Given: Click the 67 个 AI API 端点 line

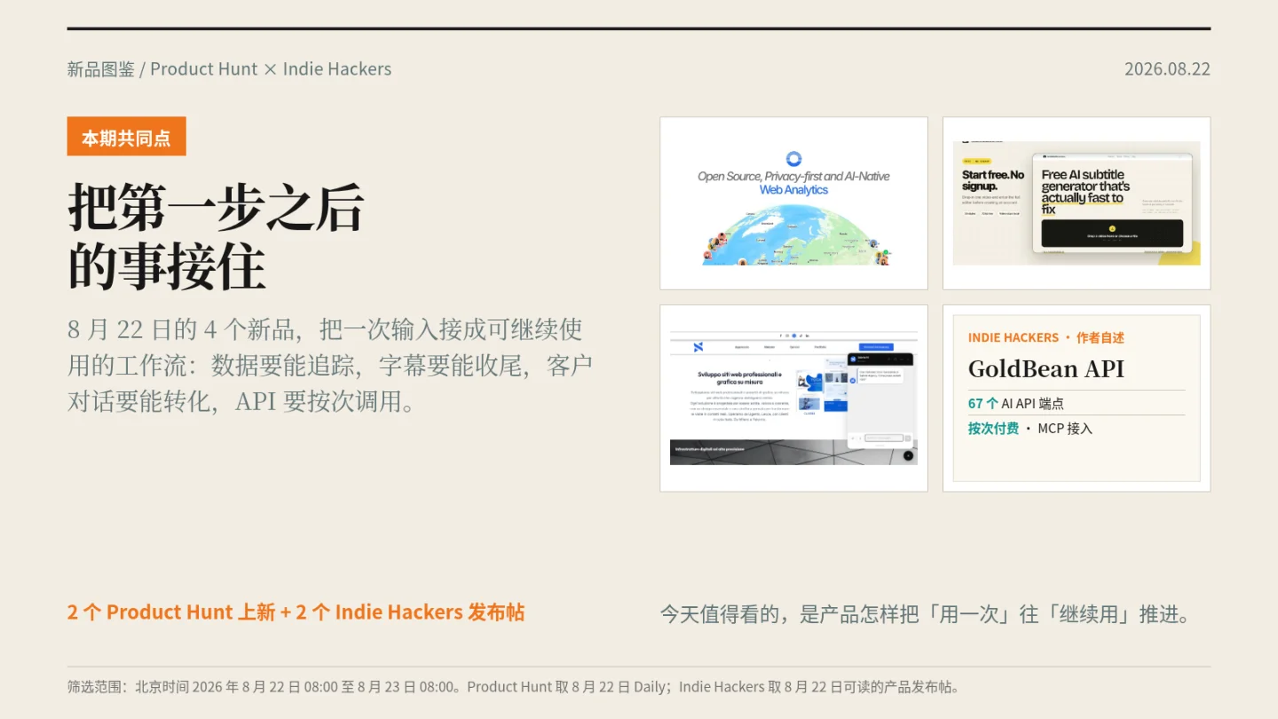Looking at the screenshot, I should [1016, 403].
